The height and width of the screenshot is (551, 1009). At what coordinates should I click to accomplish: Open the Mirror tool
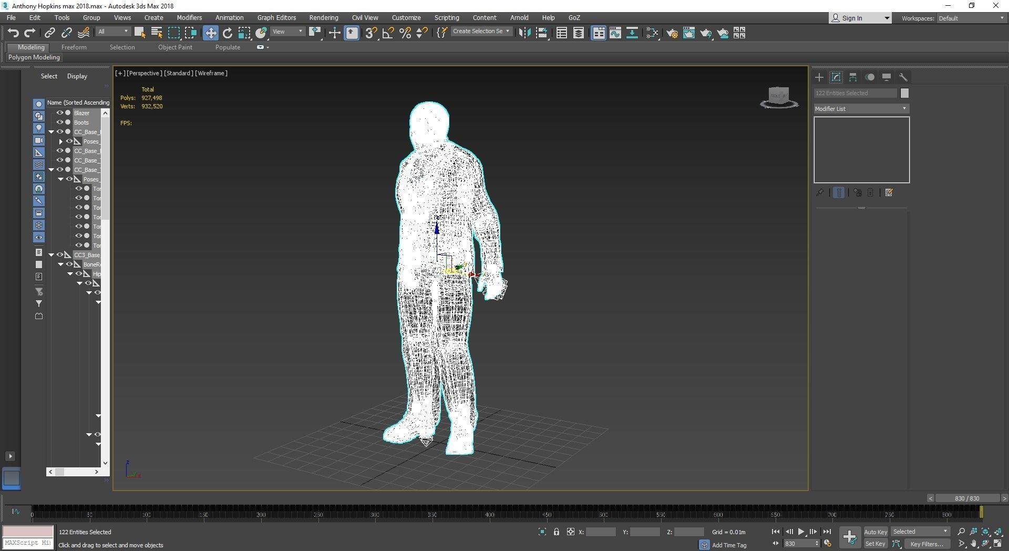524,33
